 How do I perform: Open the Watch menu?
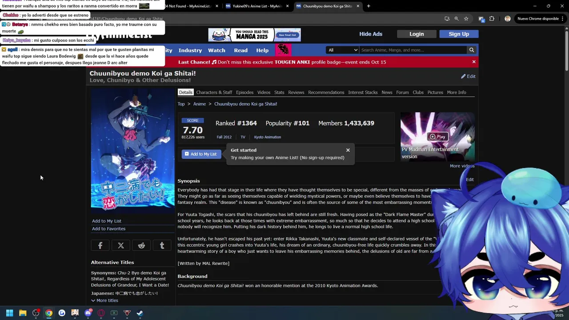coord(216,50)
